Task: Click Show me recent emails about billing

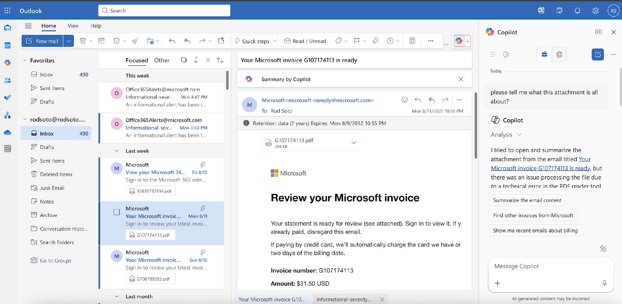Action: coord(535,230)
